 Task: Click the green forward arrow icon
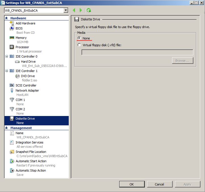(81, 10)
